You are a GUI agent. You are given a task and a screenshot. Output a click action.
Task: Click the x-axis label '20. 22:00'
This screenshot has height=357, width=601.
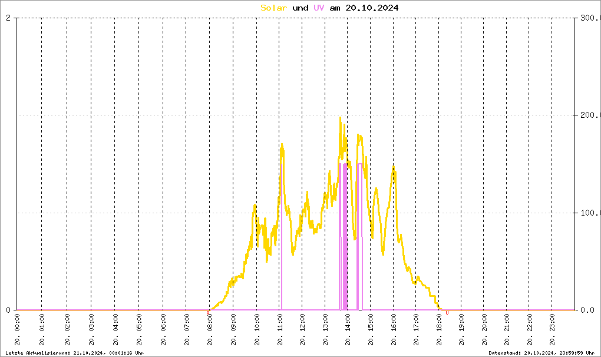[x=529, y=330]
